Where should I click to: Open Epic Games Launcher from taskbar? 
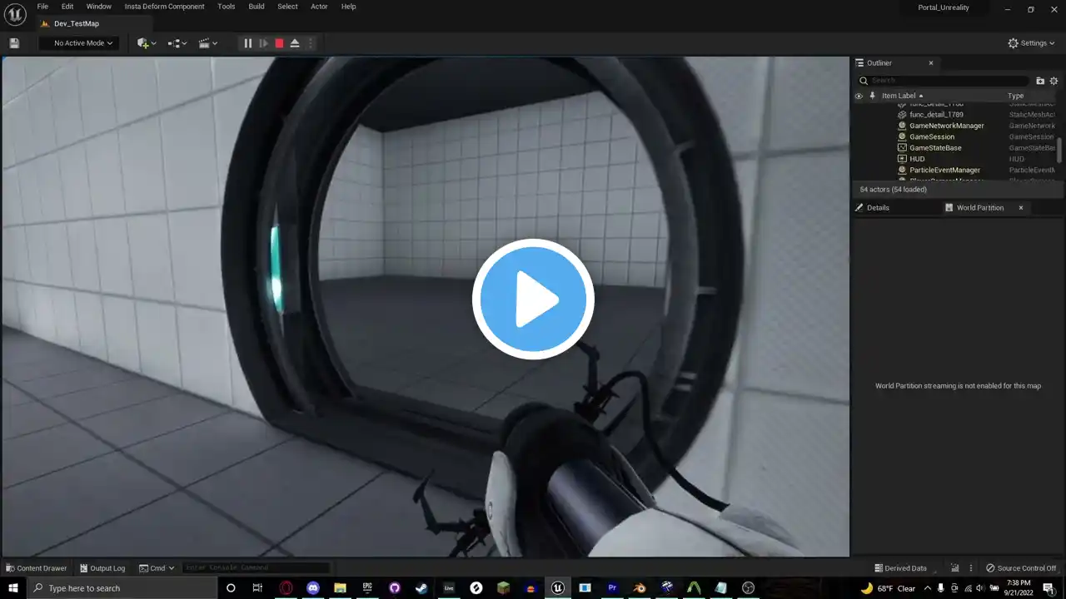tap(367, 588)
